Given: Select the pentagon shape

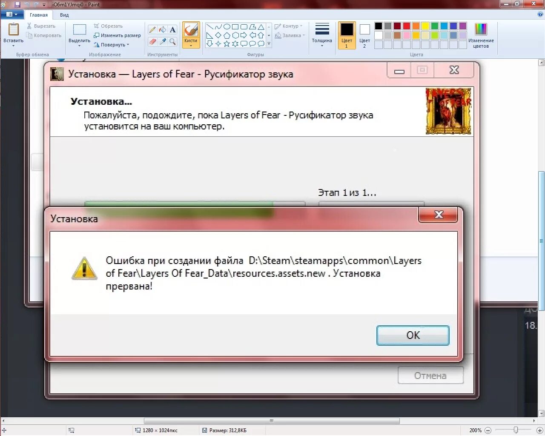Looking at the screenshot, I should [x=227, y=35].
